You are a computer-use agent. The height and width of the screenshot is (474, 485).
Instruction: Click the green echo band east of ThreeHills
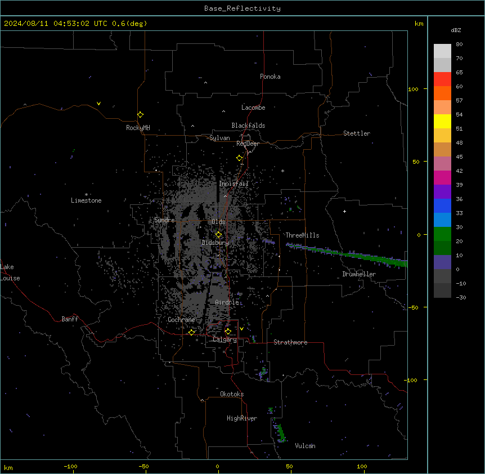click(x=347, y=254)
